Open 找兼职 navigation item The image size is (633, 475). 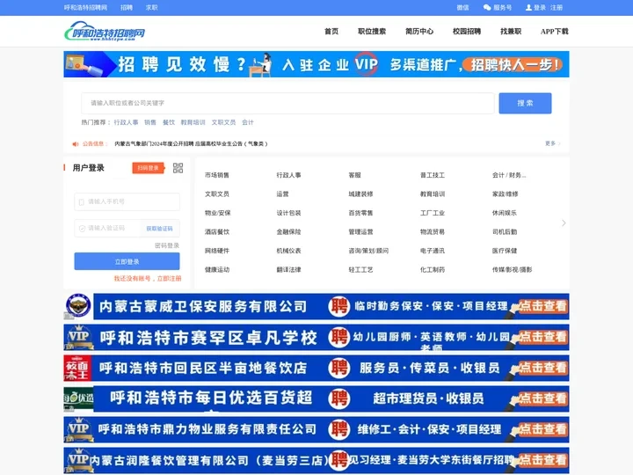click(x=511, y=31)
